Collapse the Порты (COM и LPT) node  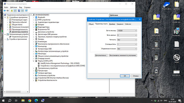[34, 61]
